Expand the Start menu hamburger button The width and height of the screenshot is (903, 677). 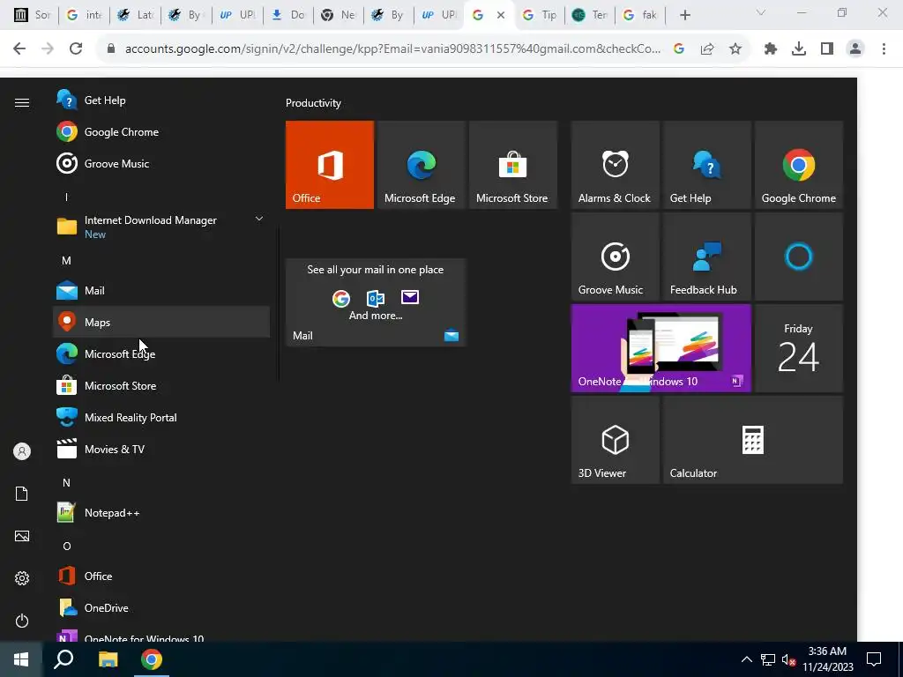click(22, 102)
